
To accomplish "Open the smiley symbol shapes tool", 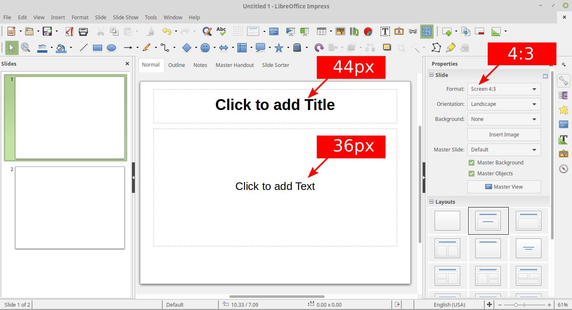I will click(x=205, y=48).
